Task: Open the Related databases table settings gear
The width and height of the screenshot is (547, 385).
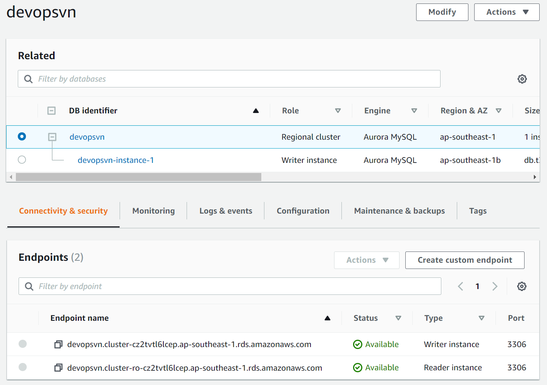Action: point(522,79)
